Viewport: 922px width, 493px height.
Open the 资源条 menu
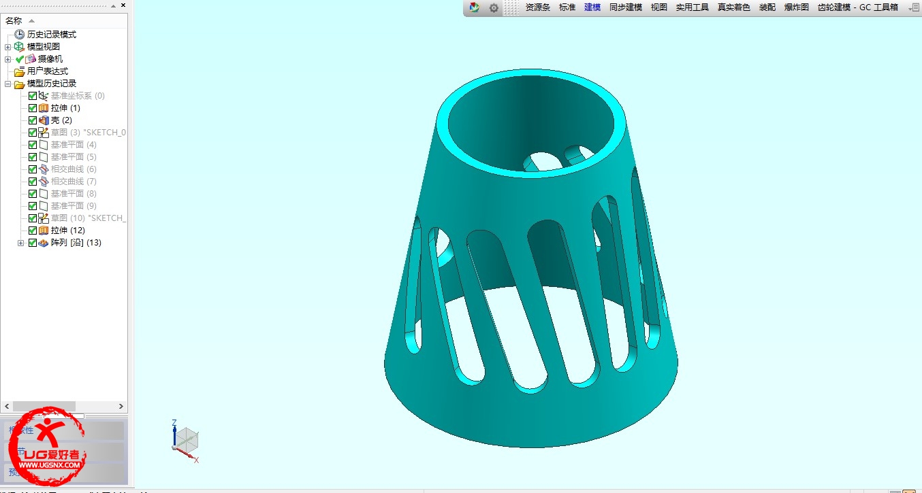coord(537,7)
